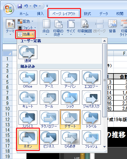This screenshot has height=159, width=127.
Task: Open Quick Access Toolbar customize arrow
Action: point(47,6)
